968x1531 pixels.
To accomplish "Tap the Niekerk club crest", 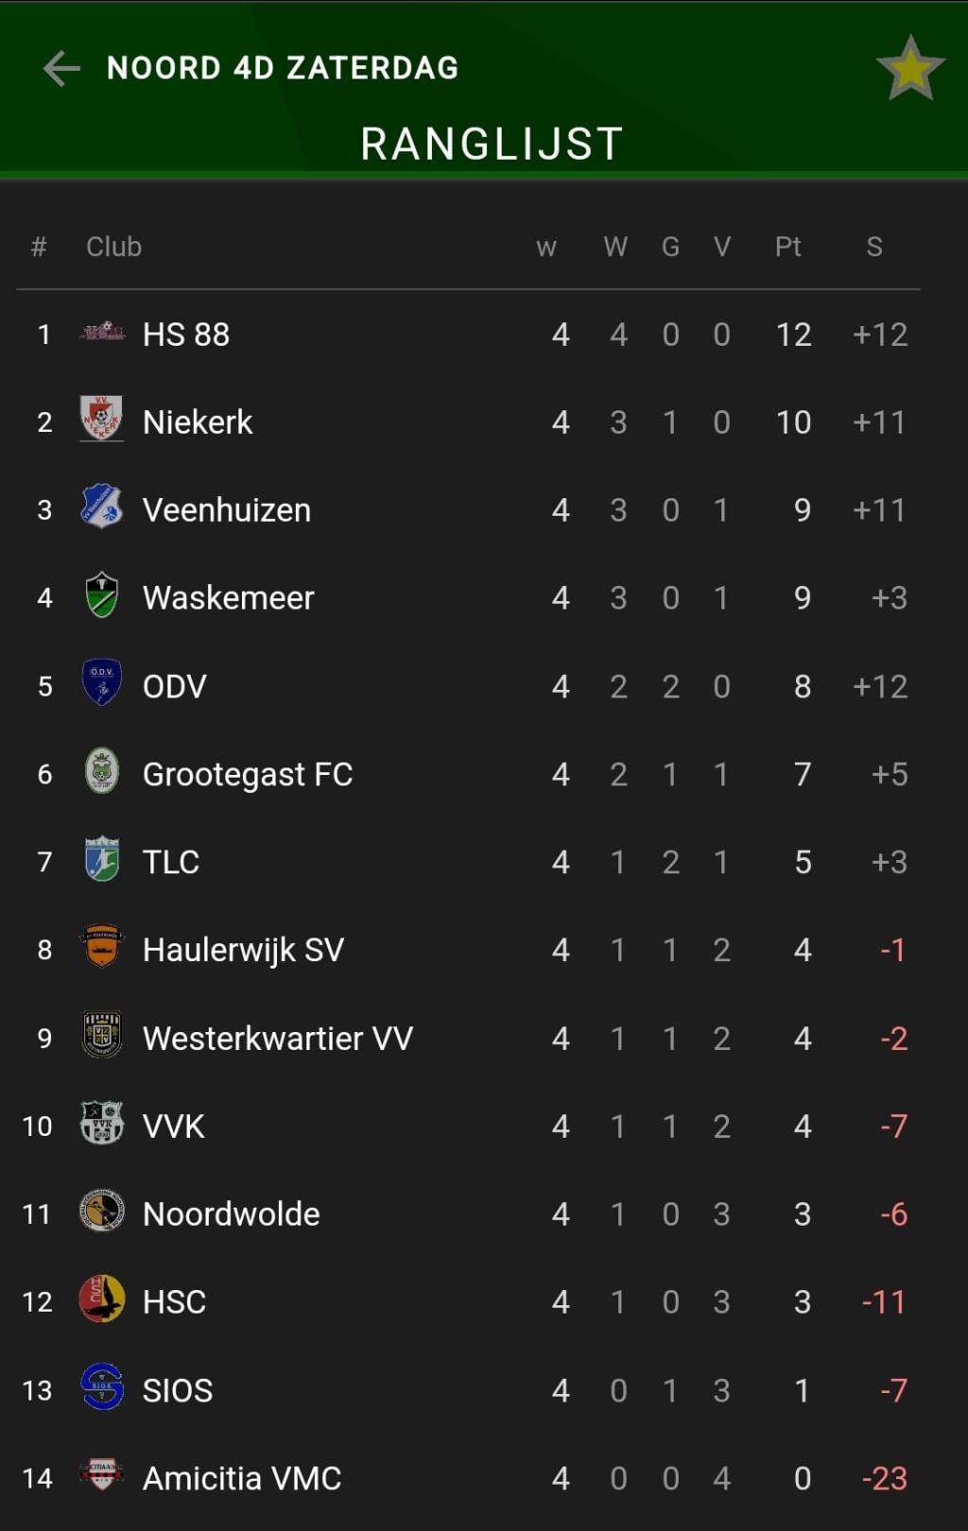I will 102,419.
